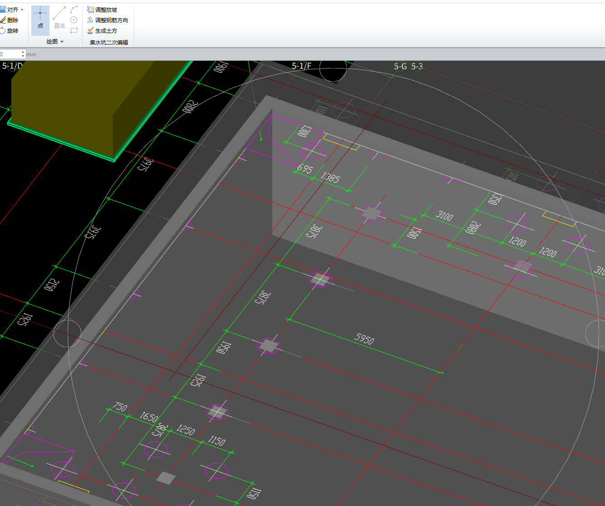Viewport: 605px width, 506px height.
Task: Click the axis label 5-1/D
Action: [12, 66]
